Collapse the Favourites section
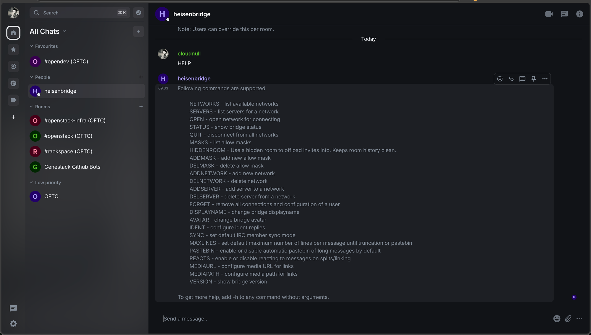The height and width of the screenshot is (335, 591). (31, 46)
